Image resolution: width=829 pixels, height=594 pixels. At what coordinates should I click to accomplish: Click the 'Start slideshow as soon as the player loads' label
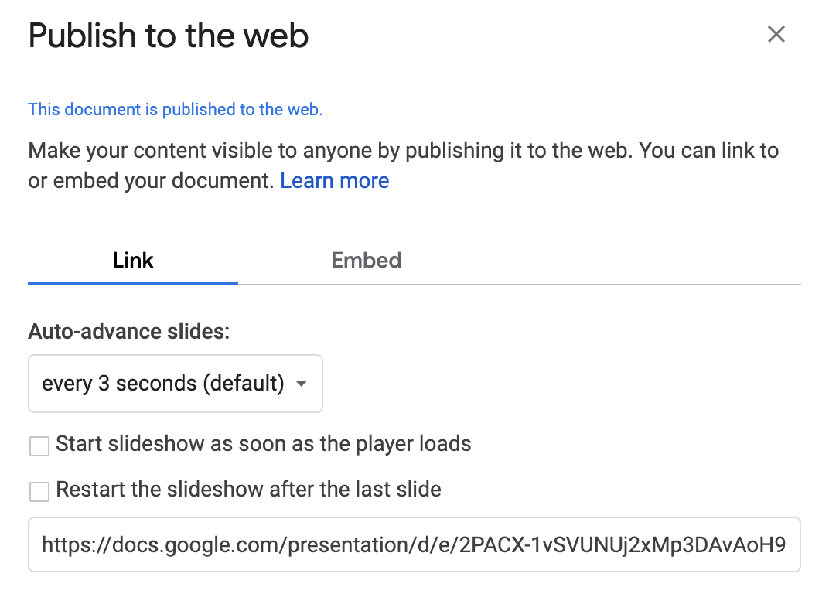click(263, 444)
